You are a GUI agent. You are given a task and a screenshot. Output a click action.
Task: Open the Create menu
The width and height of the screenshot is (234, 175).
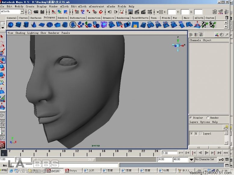tap(30, 6)
